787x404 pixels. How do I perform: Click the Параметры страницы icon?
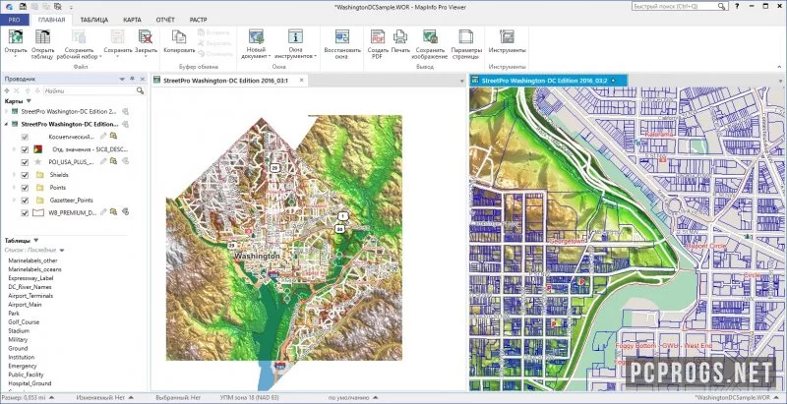pyautogui.click(x=465, y=37)
